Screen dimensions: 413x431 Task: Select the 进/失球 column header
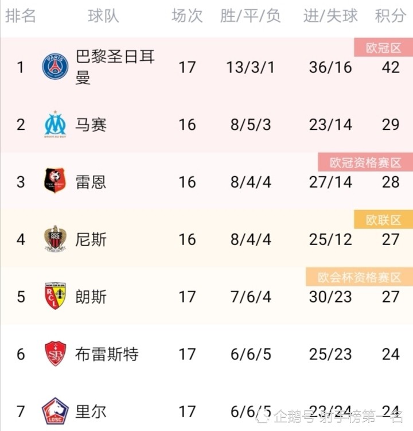[330, 15]
